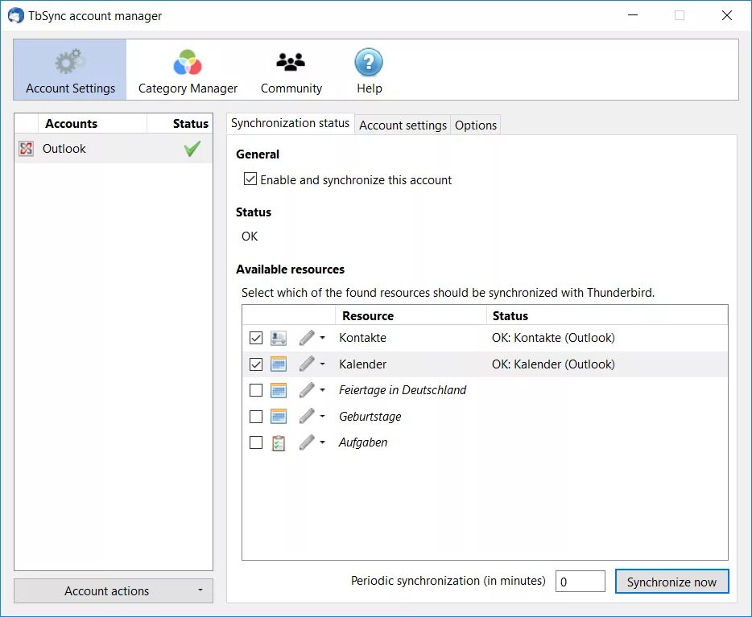Click the Outlook account icon
The image size is (752, 617).
coord(26,149)
